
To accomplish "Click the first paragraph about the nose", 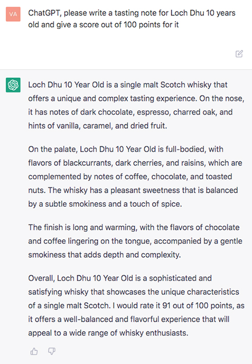I will (136, 105).
